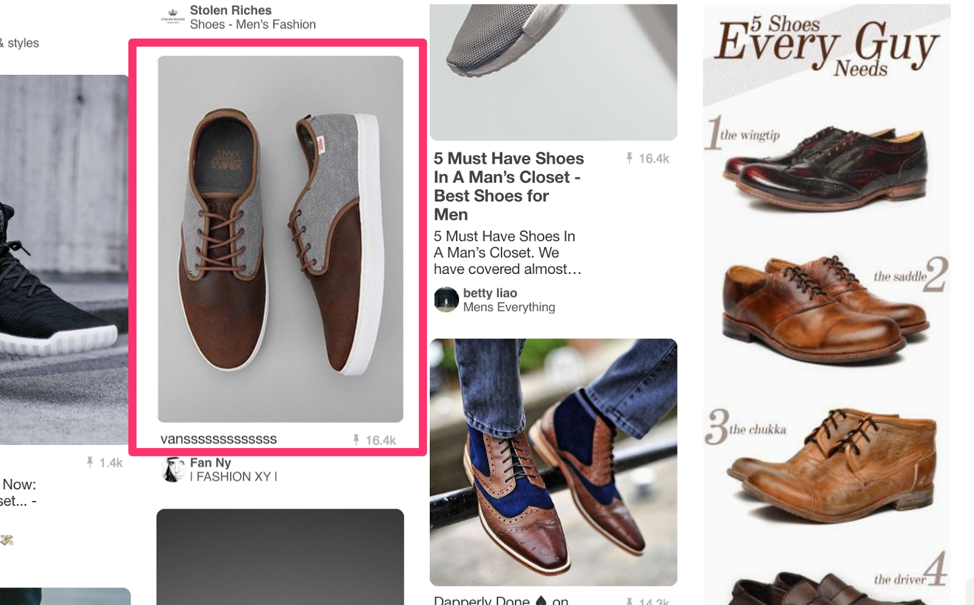Open the Stolen Riches profile link
Viewport: 974px width, 605px height.
230,10
